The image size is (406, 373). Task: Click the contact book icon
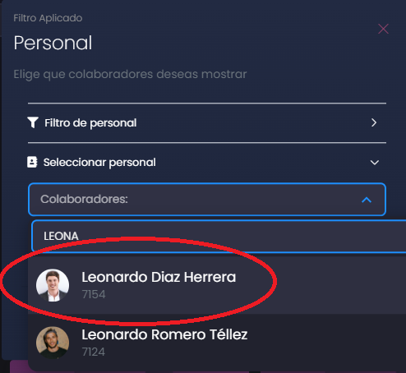(32, 162)
